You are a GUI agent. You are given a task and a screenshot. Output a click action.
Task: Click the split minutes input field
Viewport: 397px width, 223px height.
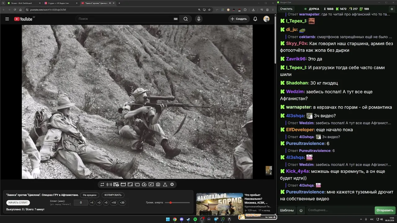click(x=81, y=203)
